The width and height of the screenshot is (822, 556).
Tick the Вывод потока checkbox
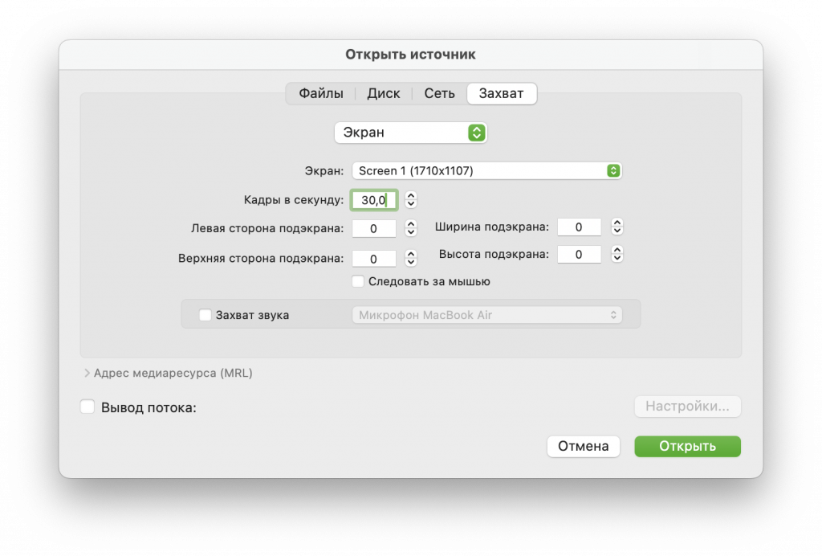[x=87, y=407]
